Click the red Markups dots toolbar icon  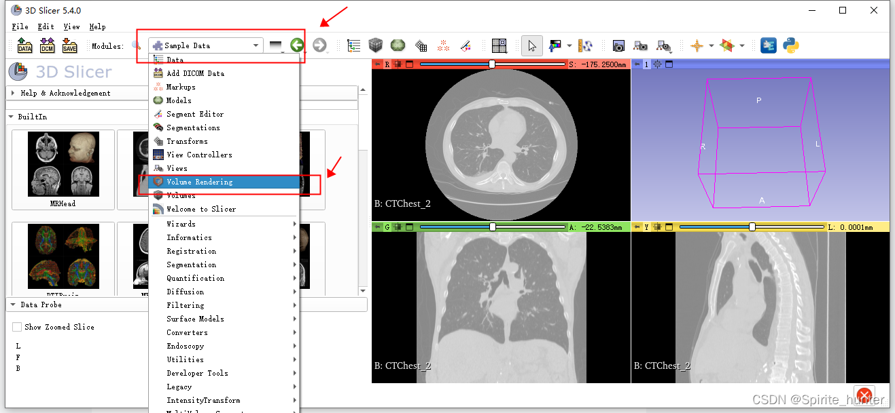pos(443,45)
